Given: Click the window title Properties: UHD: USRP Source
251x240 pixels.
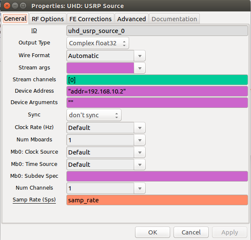Looking at the screenshot, I should coord(77,6).
